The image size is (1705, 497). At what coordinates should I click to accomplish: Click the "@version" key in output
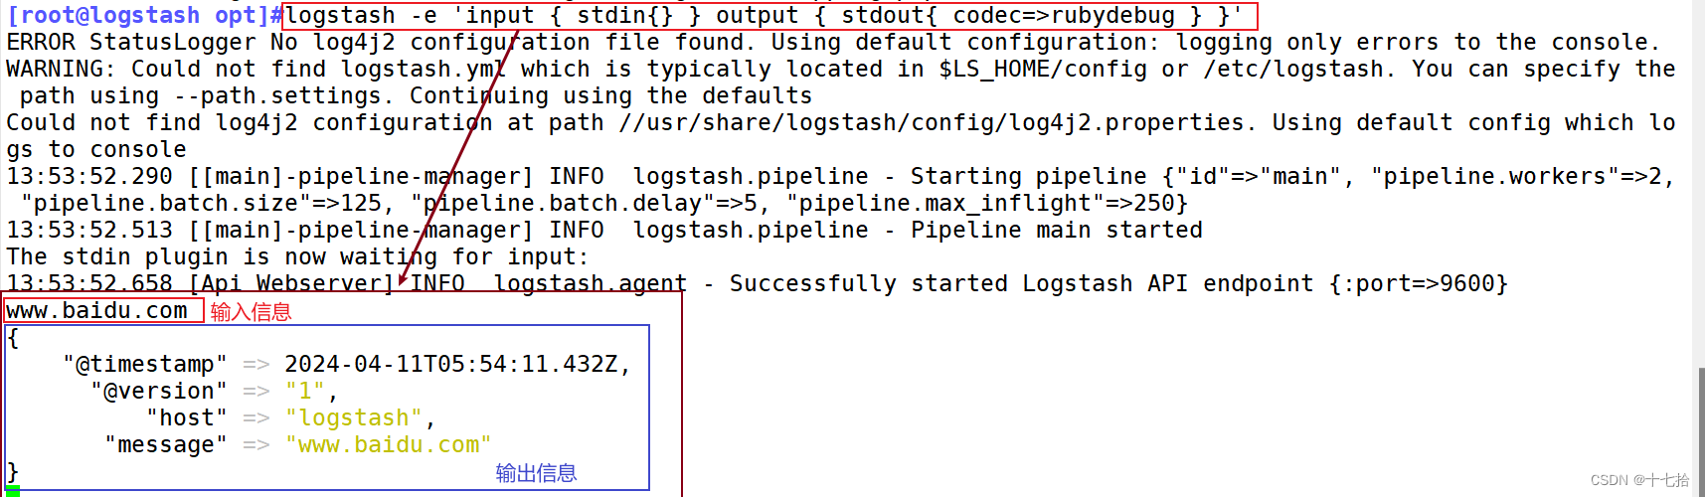click(159, 392)
